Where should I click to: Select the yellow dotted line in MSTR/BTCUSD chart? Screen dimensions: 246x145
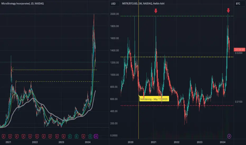[177, 57]
